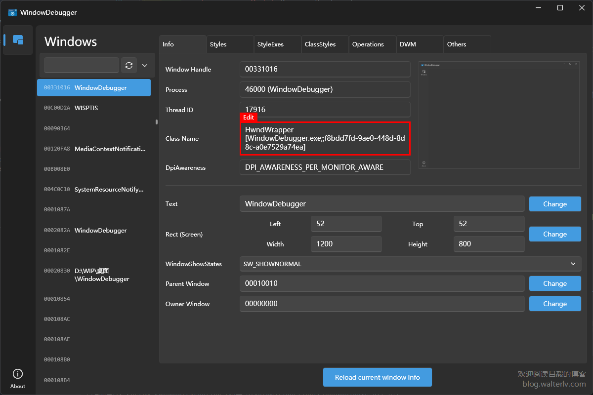The width and height of the screenshot is (593, 395).
Task: Select window handle 00010854
Action: pyautogui.click(x=94, y=299)
